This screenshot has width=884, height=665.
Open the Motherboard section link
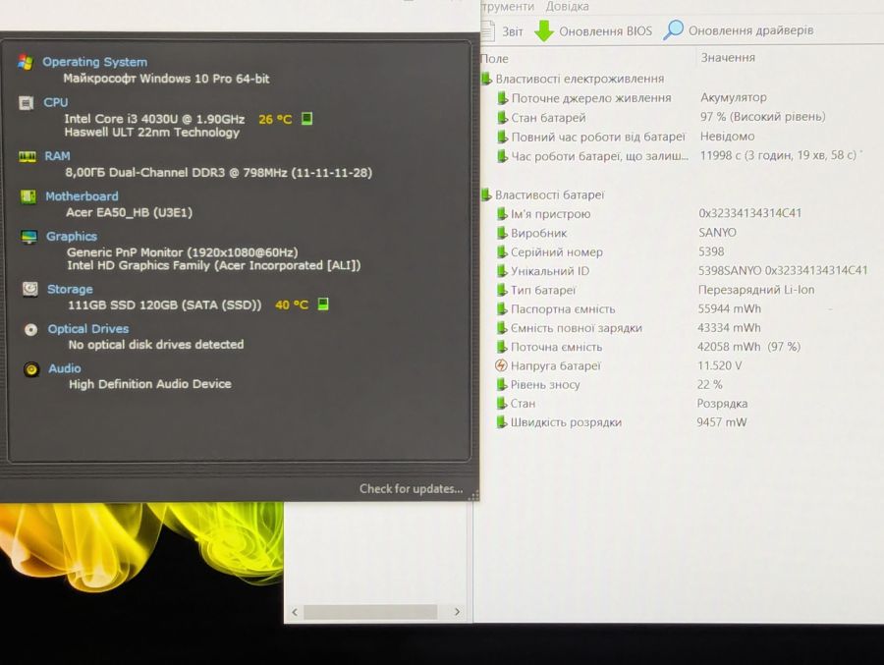pyautogui.click(x=82, y=196)
